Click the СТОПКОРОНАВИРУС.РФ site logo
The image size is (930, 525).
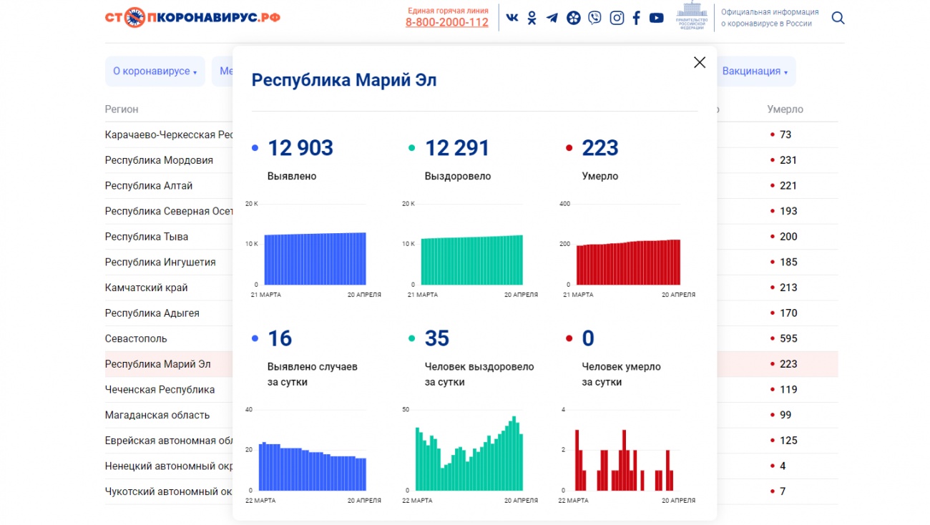[x=192, y=17]
